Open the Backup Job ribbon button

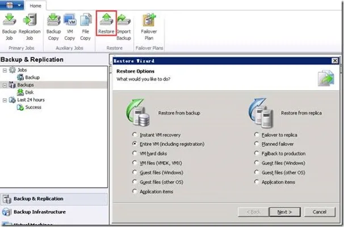point(9,27)
